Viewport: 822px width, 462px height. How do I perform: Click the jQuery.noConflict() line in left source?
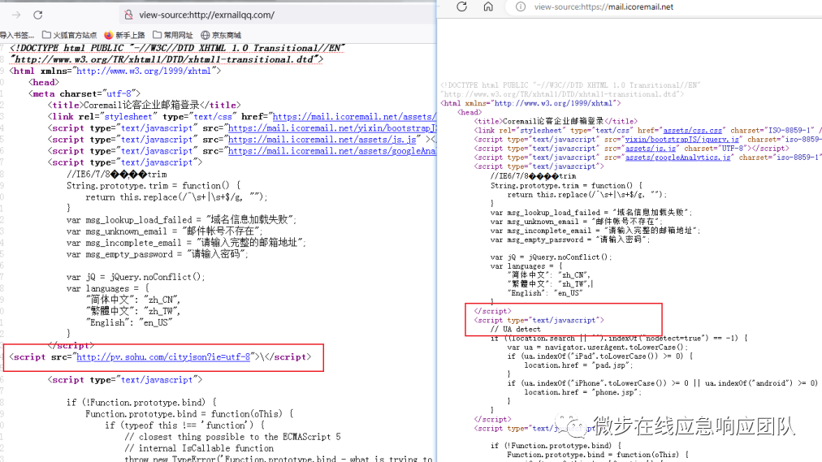pyautogui.click(x=136, y=277)
